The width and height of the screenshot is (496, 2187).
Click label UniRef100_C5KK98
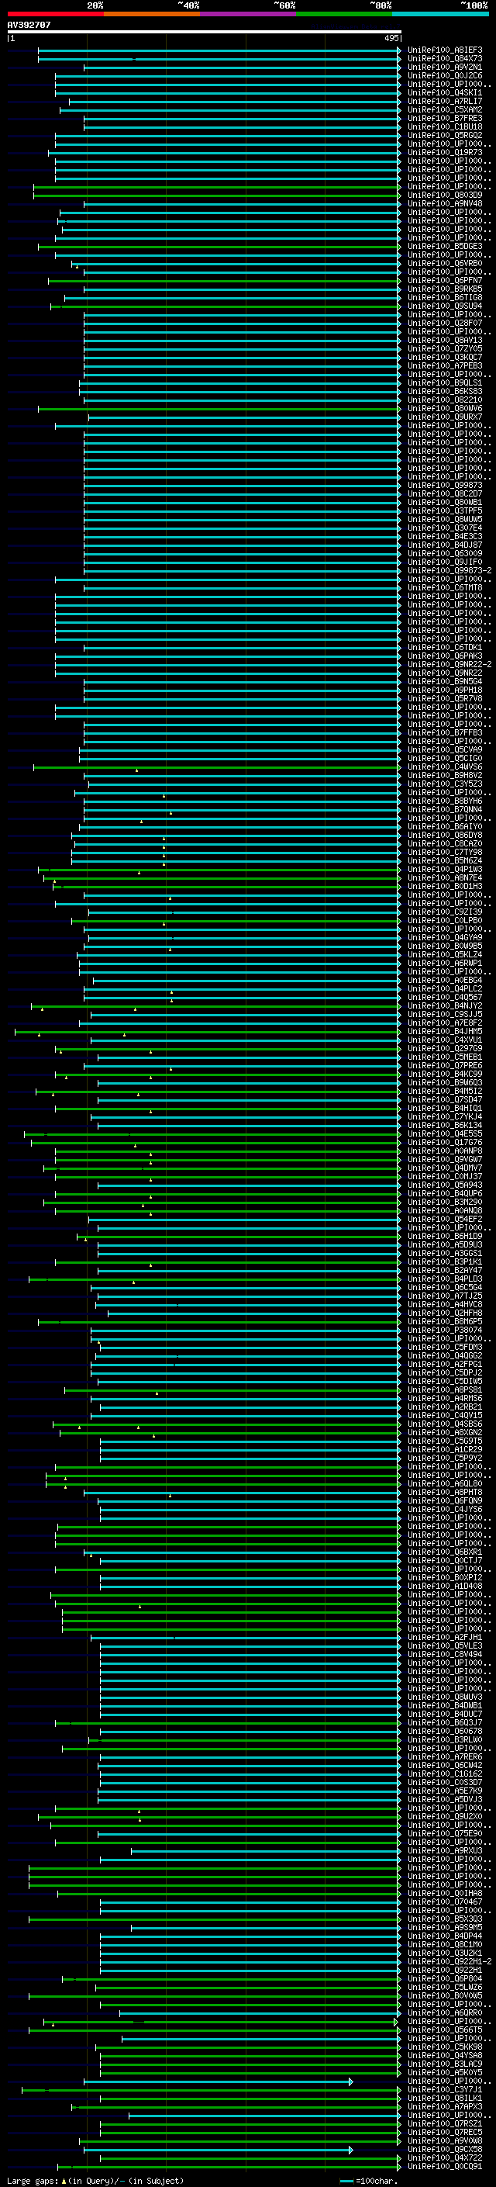coord(445,2047)
